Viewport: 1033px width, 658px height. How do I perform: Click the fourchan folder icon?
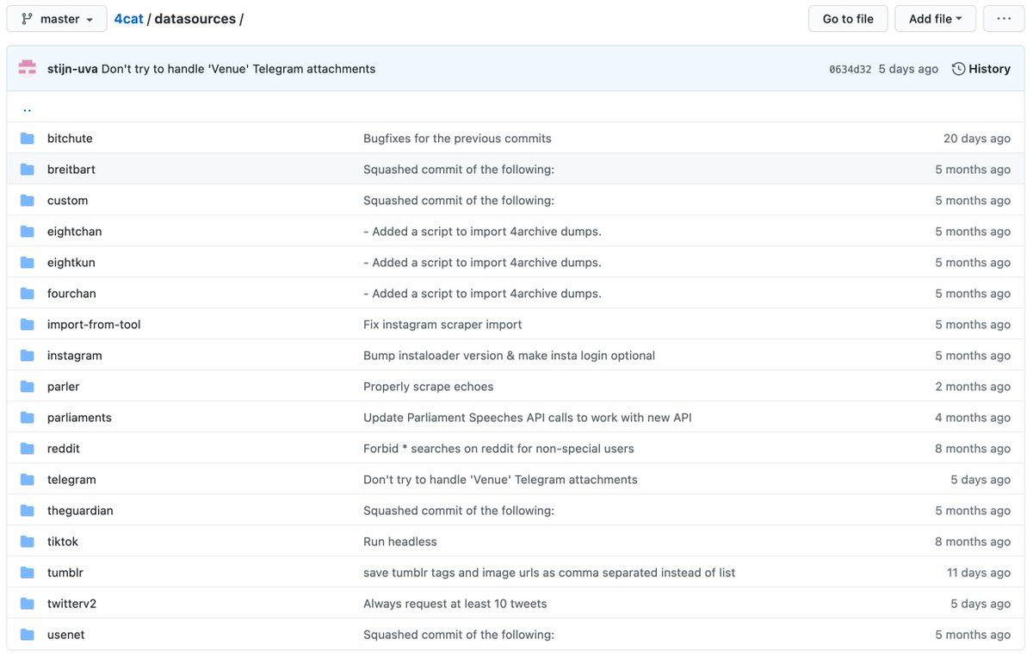pos(28,294)
